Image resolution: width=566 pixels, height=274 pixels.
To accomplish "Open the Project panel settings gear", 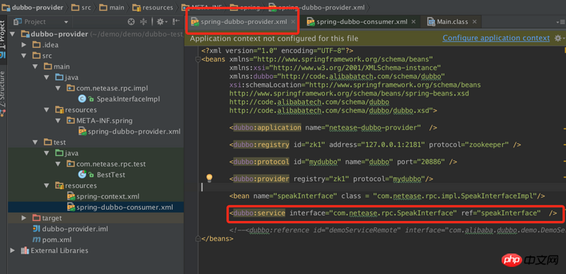I will click(161, 22).
